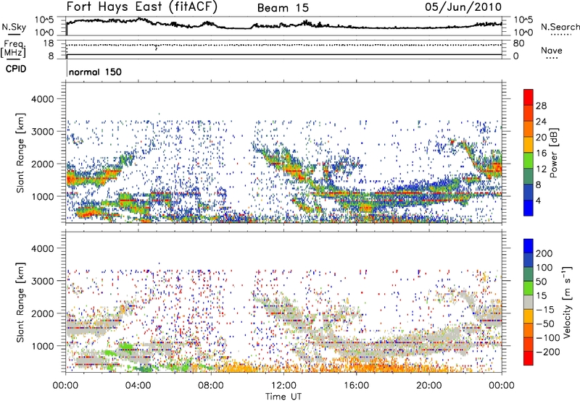Click the 'Power [dB]' colorbar label

point(554,153)
